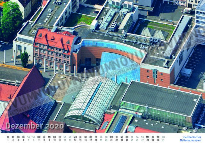The image size is (205, 144).
Task: Click the curved glass barrel-vault roof
Action: click(x=93, y=99)
